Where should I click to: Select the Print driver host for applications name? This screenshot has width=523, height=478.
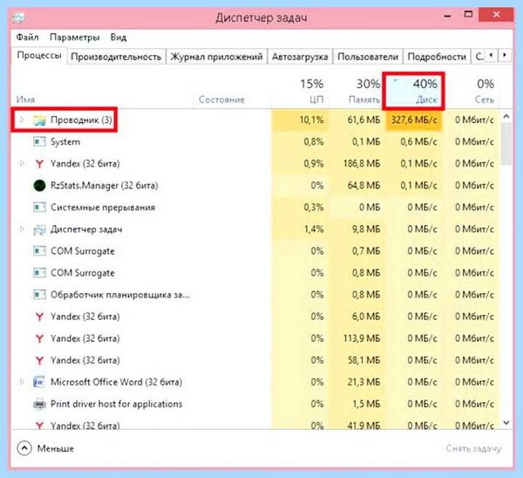(x=117, y=404)
